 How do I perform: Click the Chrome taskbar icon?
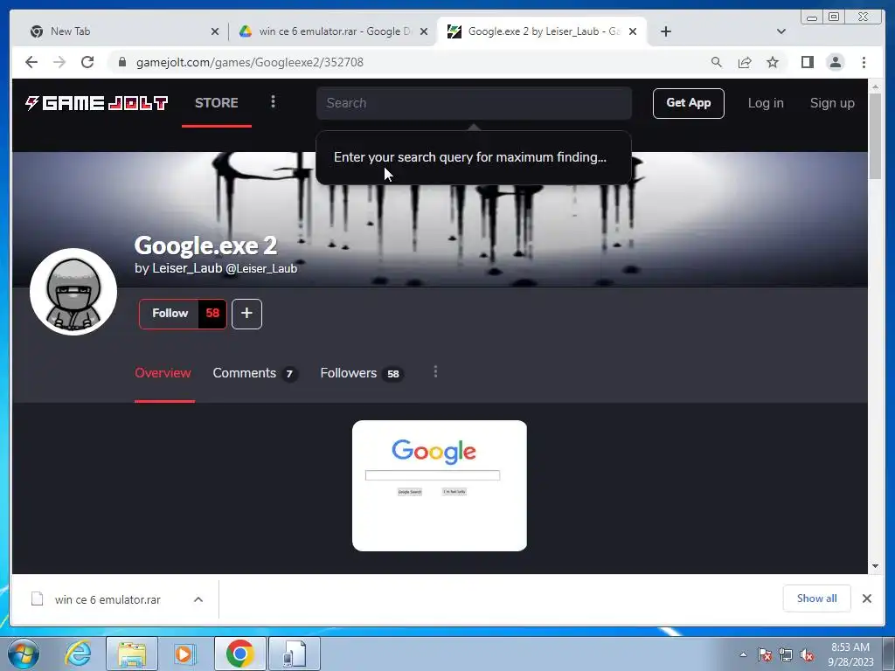239,654
